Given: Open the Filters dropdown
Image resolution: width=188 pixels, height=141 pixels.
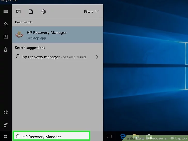Looking at the screenshot, I should coord(91,12).
